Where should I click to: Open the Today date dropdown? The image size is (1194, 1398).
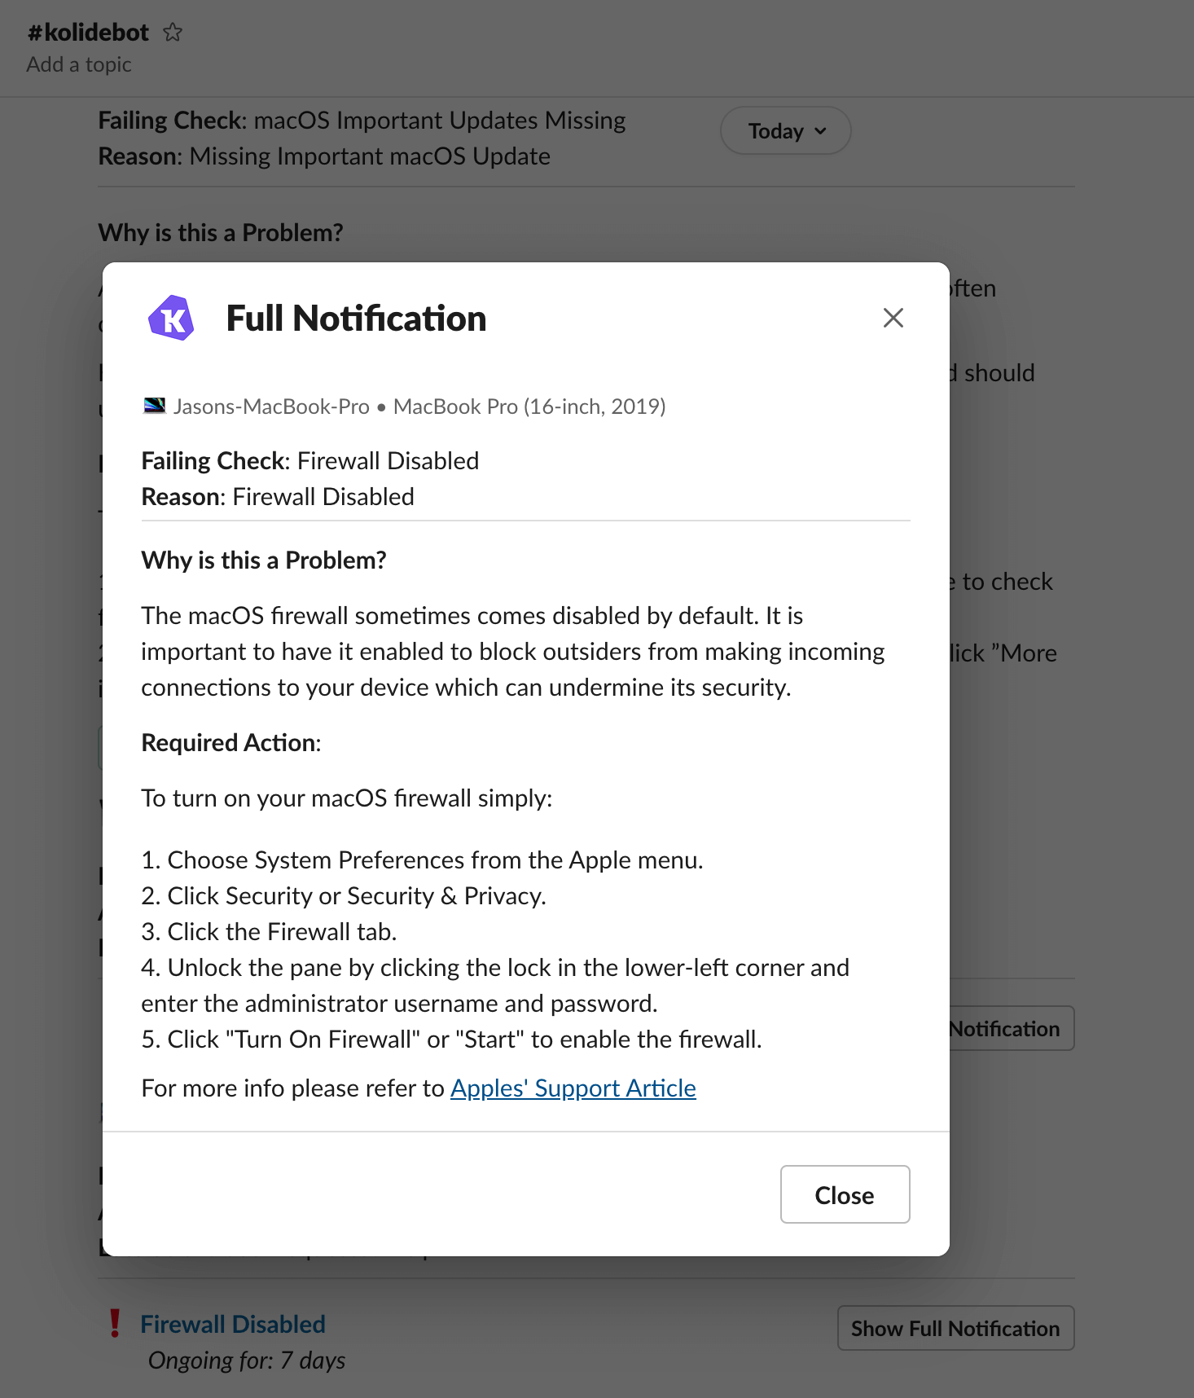tap(786, 131)
